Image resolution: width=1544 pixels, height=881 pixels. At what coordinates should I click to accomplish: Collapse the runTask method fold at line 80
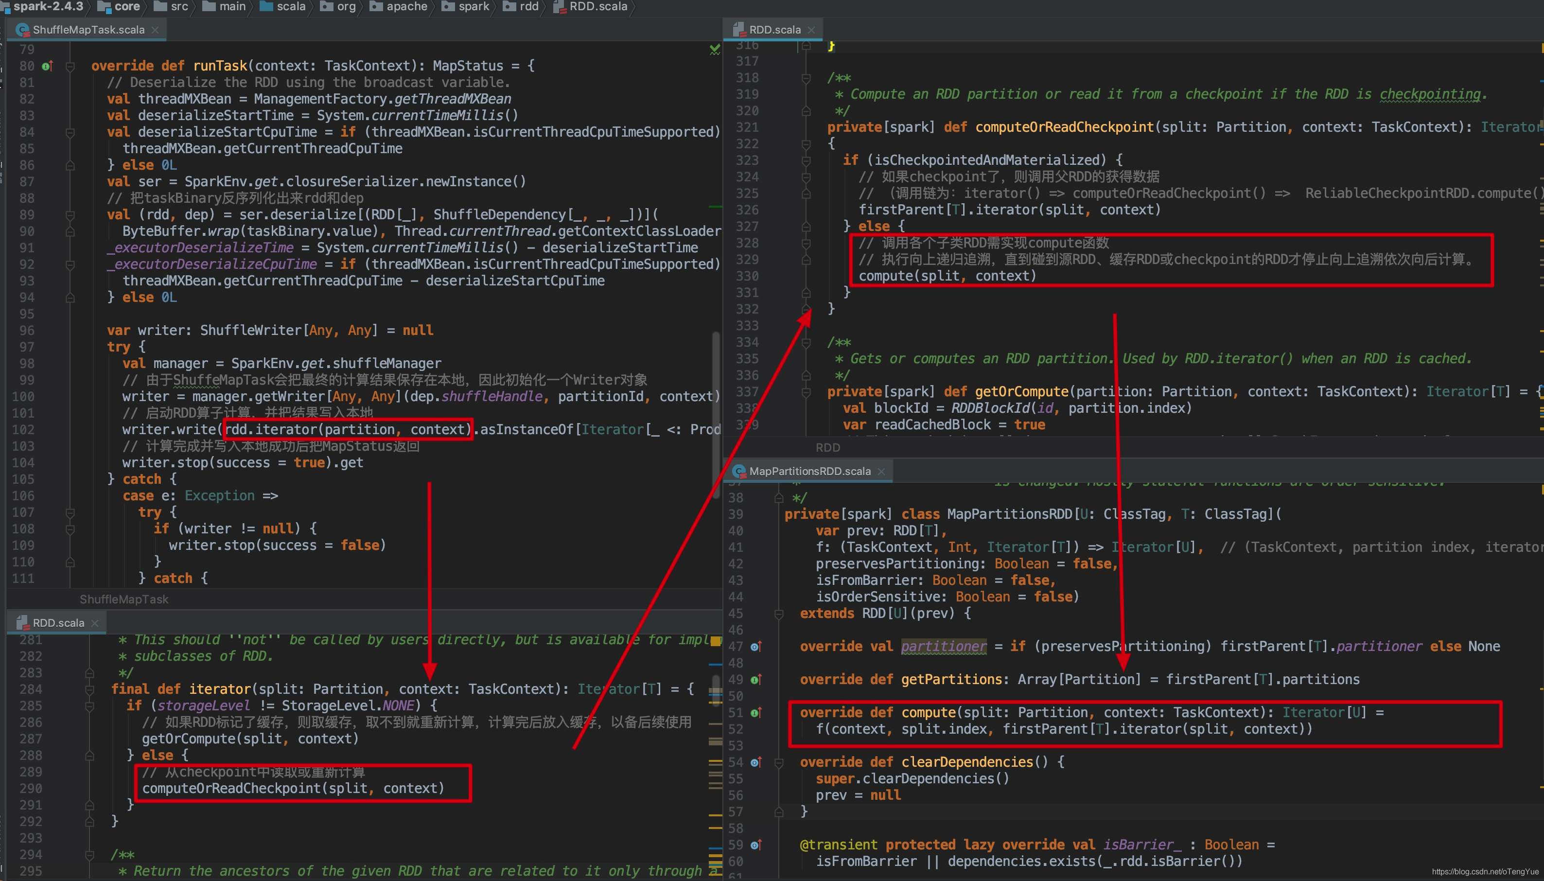(x=70, y=66)
